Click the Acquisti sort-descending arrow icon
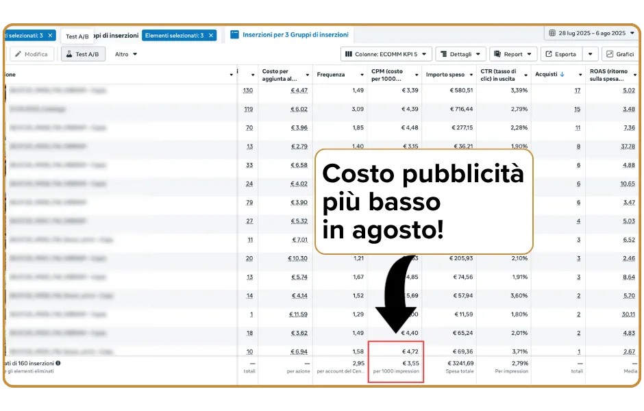The height and width of the screenshot is (411, 644). coord(562,74)
